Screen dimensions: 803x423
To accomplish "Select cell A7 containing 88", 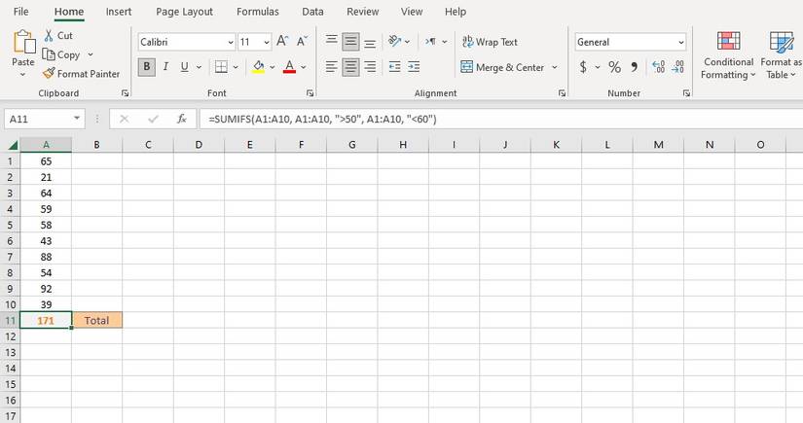I will point(46,257).
